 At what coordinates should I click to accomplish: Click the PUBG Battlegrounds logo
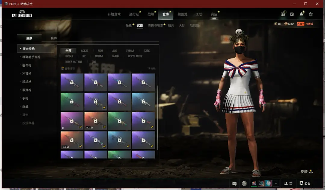22,14
